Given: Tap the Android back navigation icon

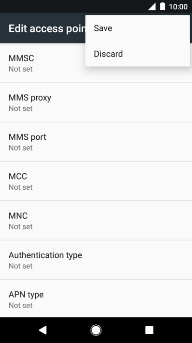Looking at the screenshot, I should (x=43, y=330).
